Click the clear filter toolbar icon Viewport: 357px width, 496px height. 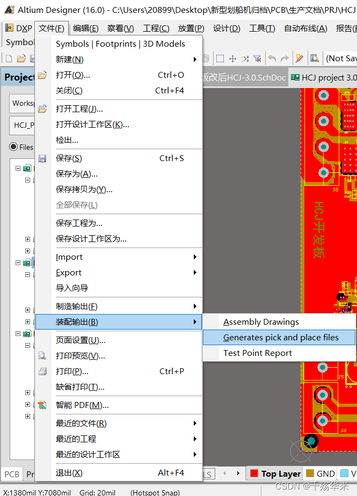coord(257,59)
